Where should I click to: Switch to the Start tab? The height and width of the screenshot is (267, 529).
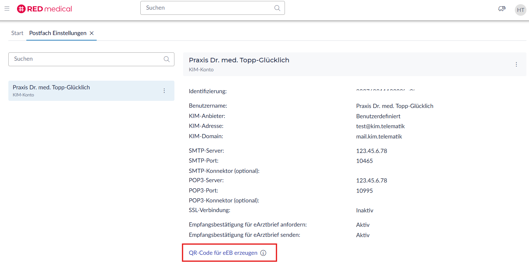(x=17, y=33)
